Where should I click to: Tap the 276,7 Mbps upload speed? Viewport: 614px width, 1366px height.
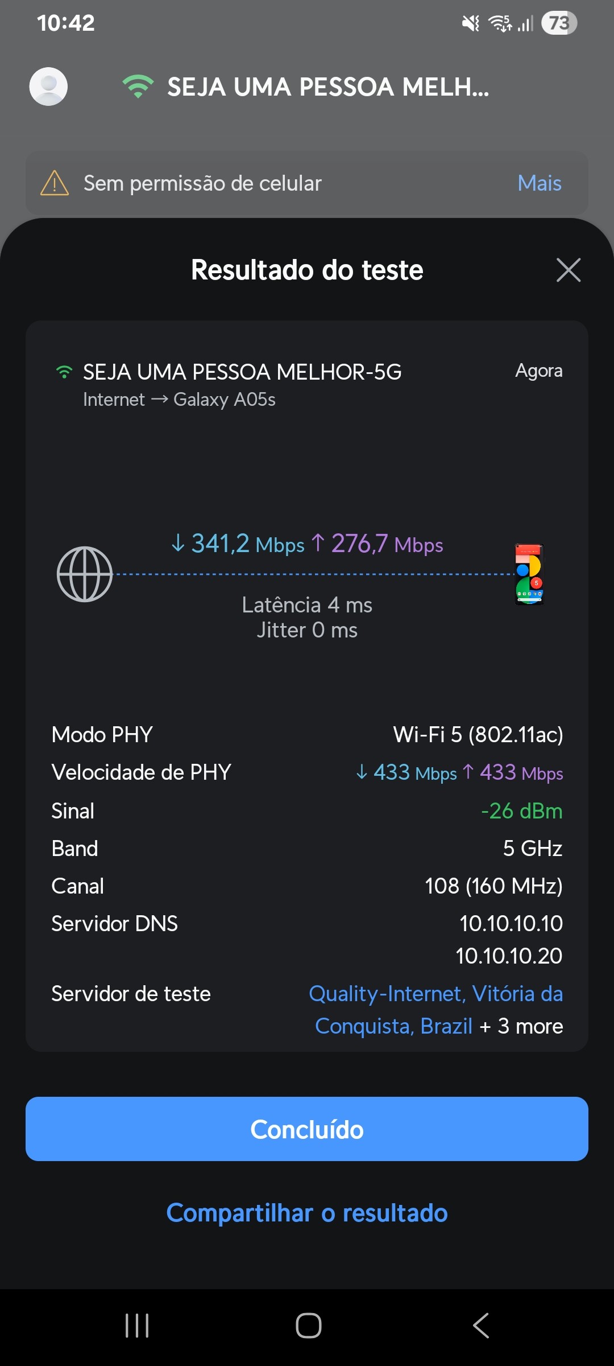(377, 544)
